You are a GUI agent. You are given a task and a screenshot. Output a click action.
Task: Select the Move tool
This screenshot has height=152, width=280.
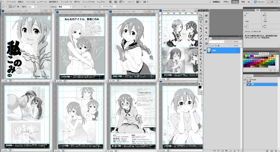pos(201,15)
